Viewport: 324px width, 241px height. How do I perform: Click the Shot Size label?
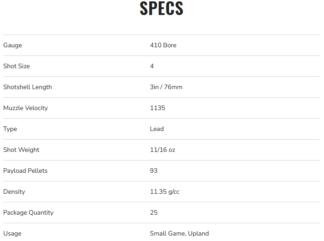coord(16,66)
